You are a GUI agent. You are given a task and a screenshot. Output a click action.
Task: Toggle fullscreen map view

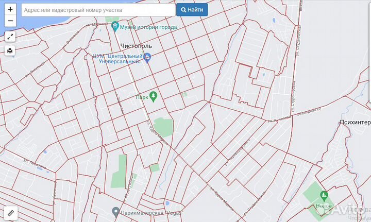tap(10, 37)
